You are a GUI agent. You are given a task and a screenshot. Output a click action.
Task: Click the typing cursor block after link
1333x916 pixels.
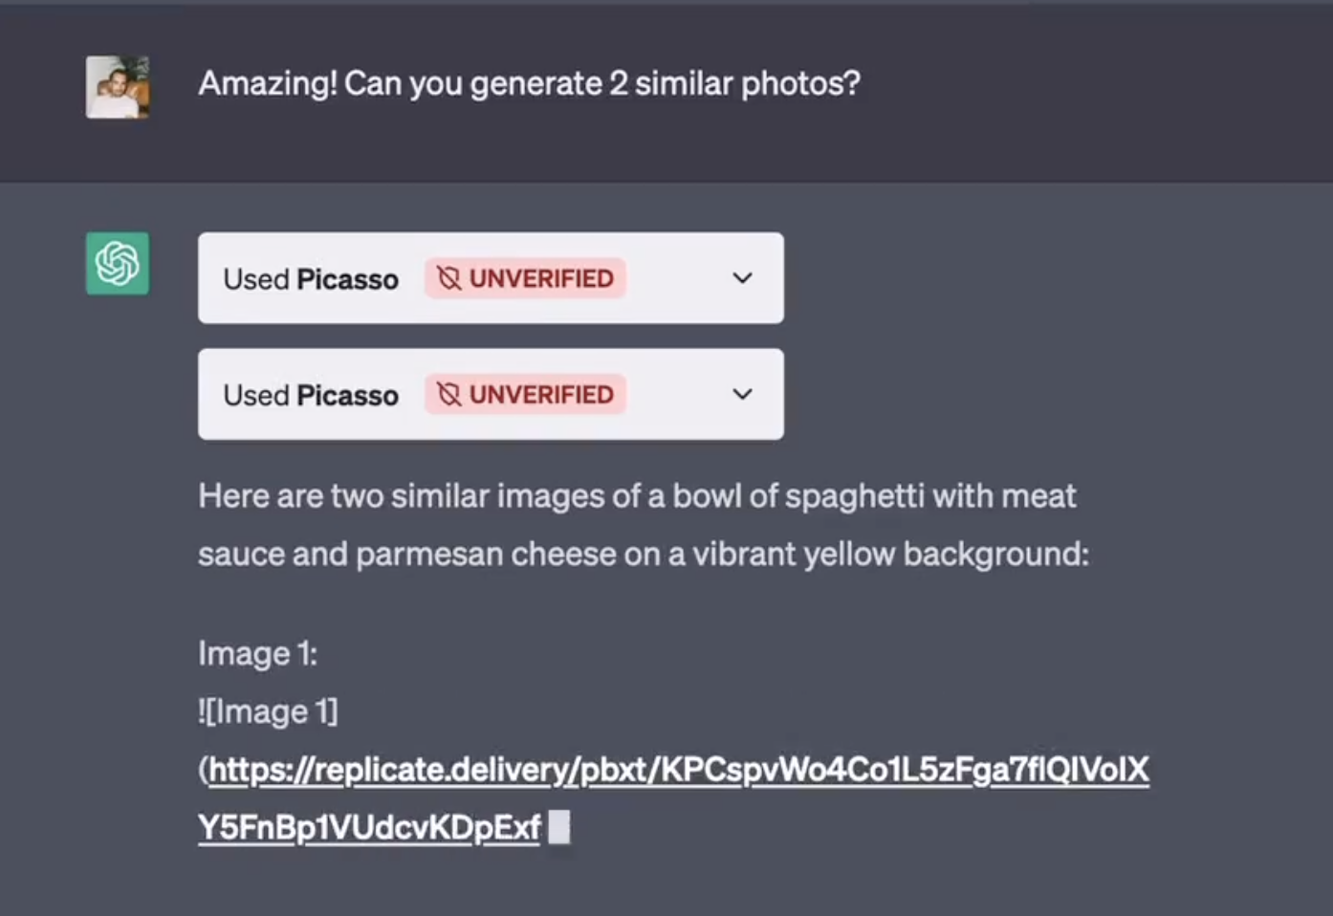tap(559, 827)
